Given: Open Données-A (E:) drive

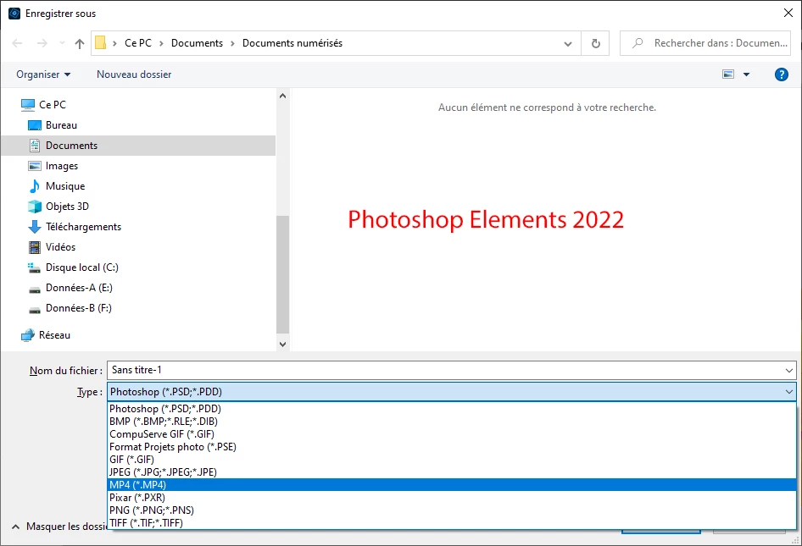Looking at the screenshot, I should [x=79, y=288].
